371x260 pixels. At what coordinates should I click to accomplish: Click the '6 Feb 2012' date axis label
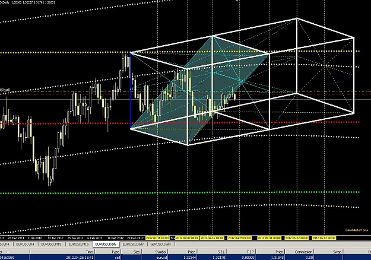click(x=94, y=238)
